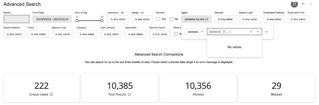Click the Hour of Day slider end handle
Screen dimensions: 319x105
pyautogui.click(x=102, y=21)
